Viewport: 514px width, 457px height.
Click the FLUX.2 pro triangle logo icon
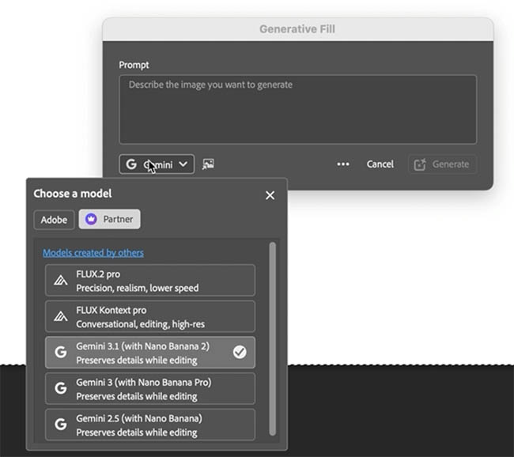[x=61, y=281]
